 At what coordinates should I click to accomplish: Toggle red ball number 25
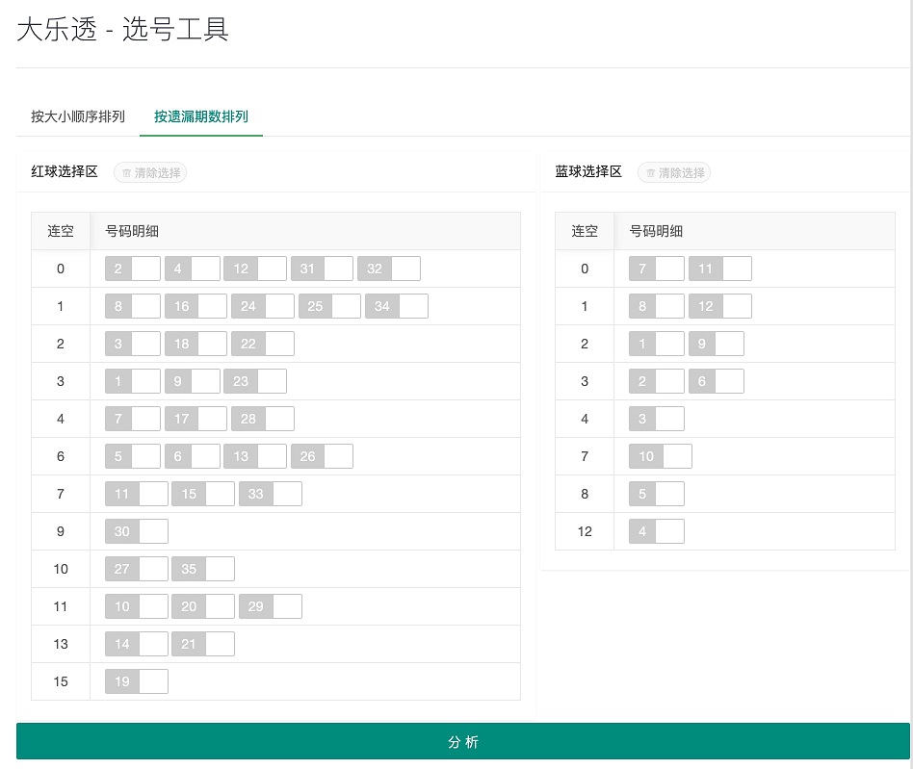coord(329,306)
